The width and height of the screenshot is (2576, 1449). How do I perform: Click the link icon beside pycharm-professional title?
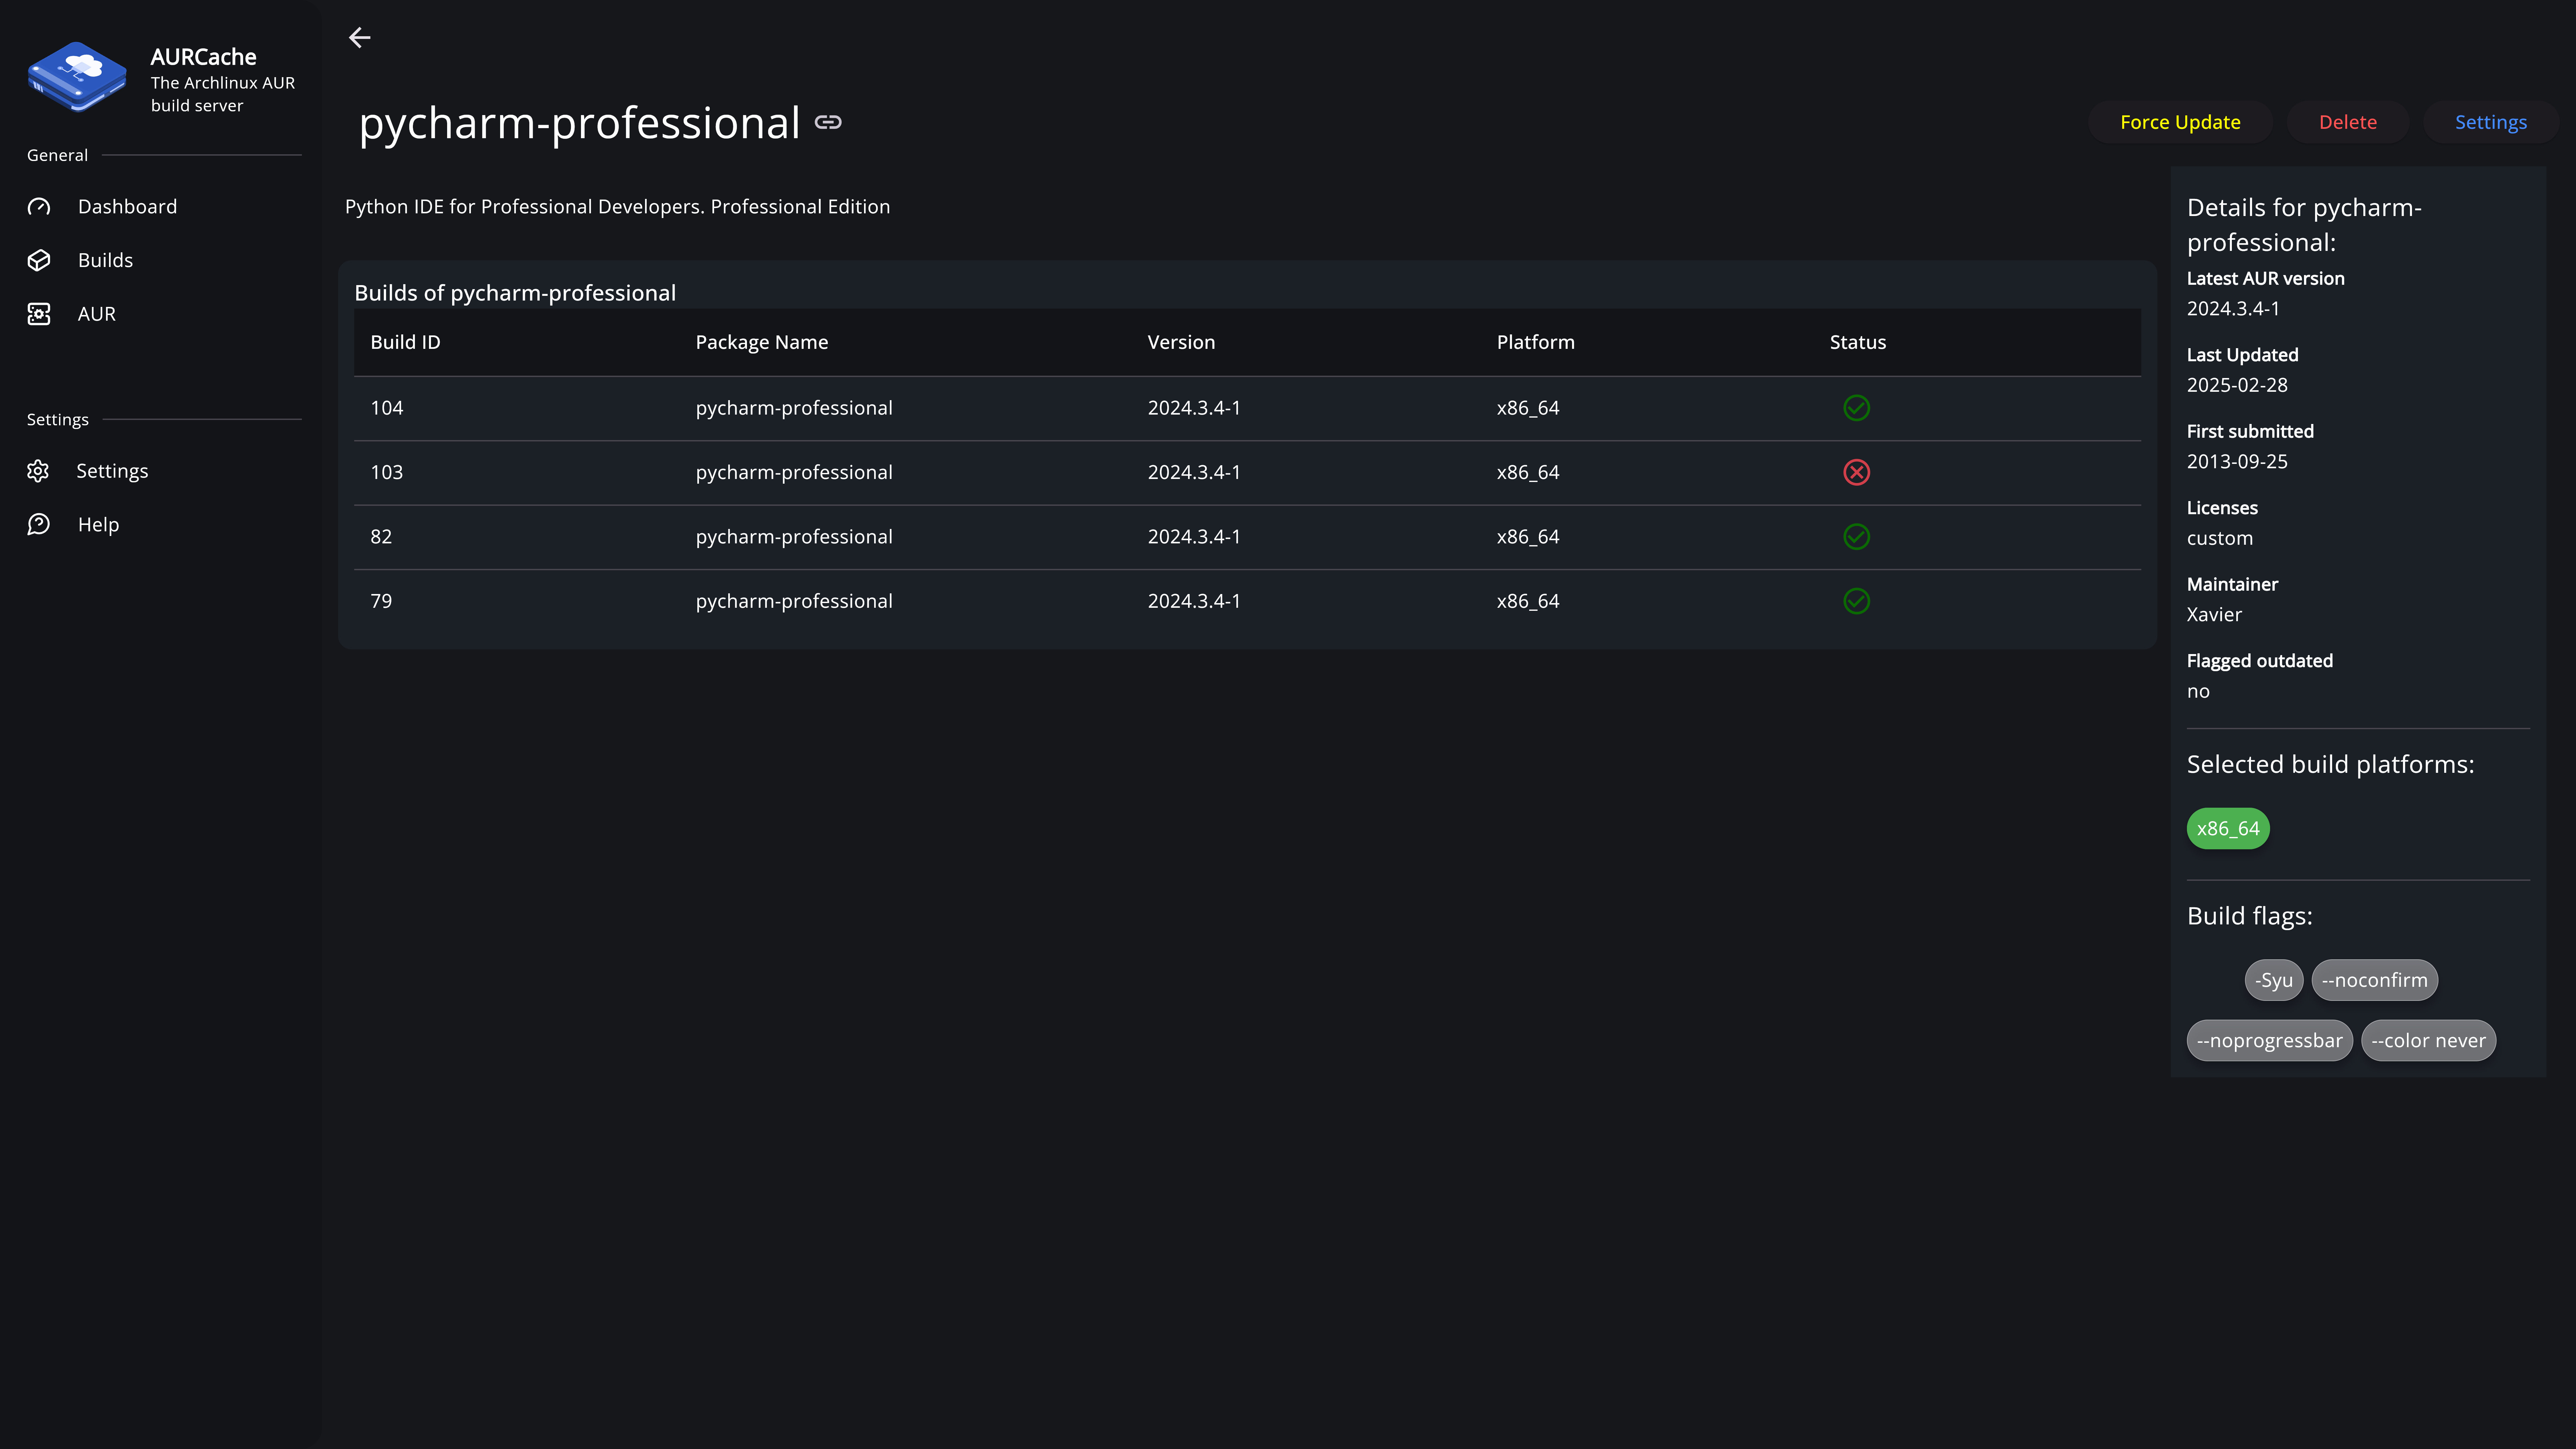pos(828,122)
